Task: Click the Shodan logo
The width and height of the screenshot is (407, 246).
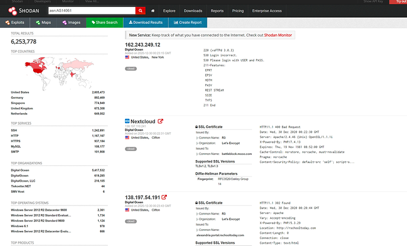Action: tap(24, 11)
